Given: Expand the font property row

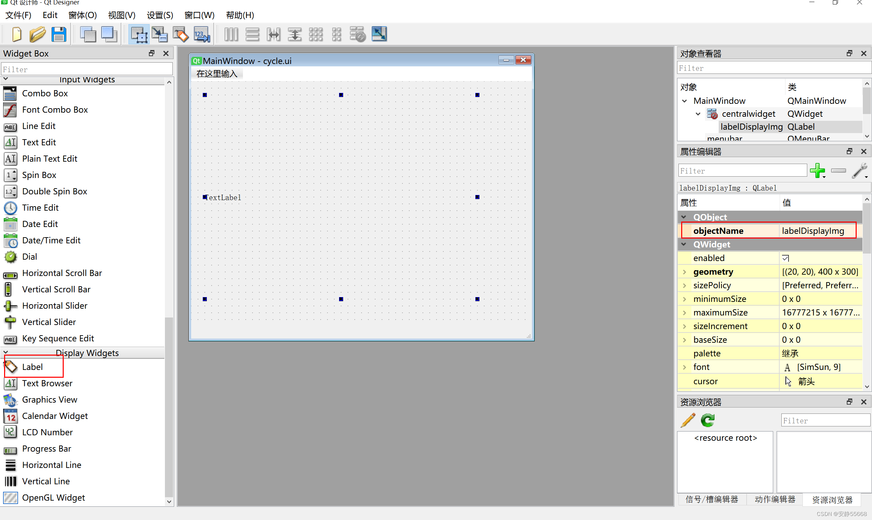Looking at the screenshot, I should point(684,367).
